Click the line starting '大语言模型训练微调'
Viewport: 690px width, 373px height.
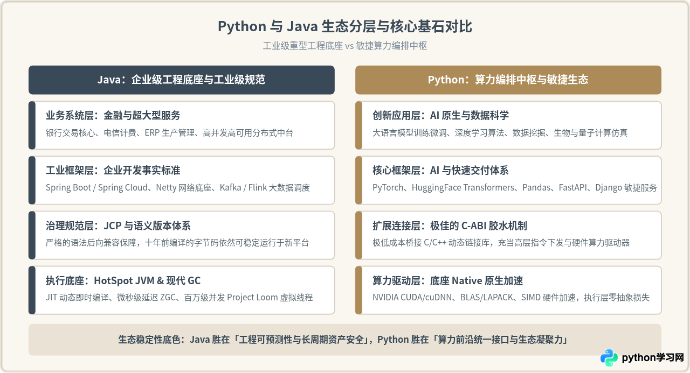click(x=500, y=132)
